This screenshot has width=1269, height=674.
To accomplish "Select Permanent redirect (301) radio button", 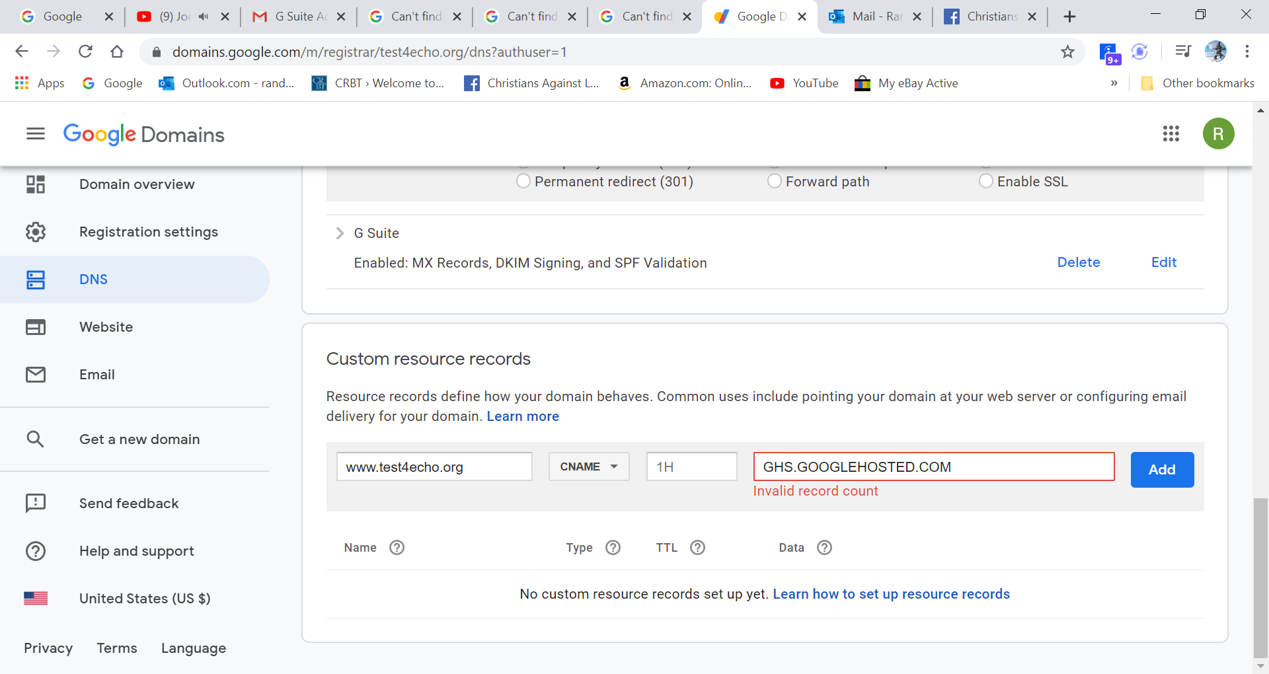I will [x=523, y=181].
